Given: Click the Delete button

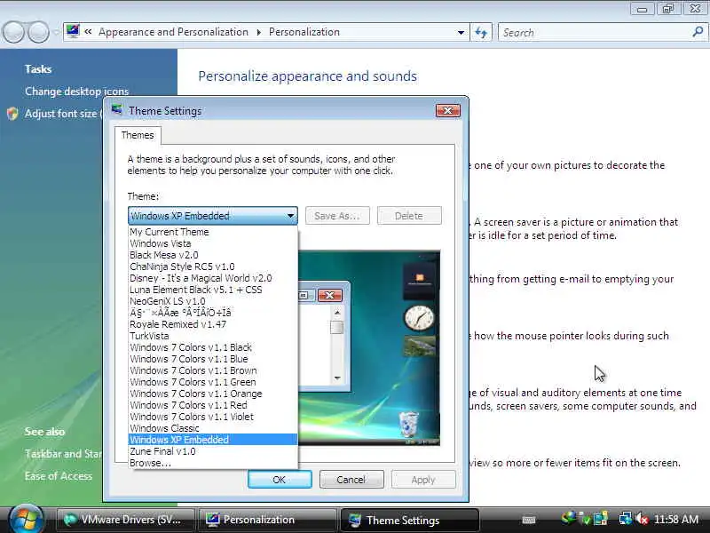Looking at the screenshot, I should point(409,216).
